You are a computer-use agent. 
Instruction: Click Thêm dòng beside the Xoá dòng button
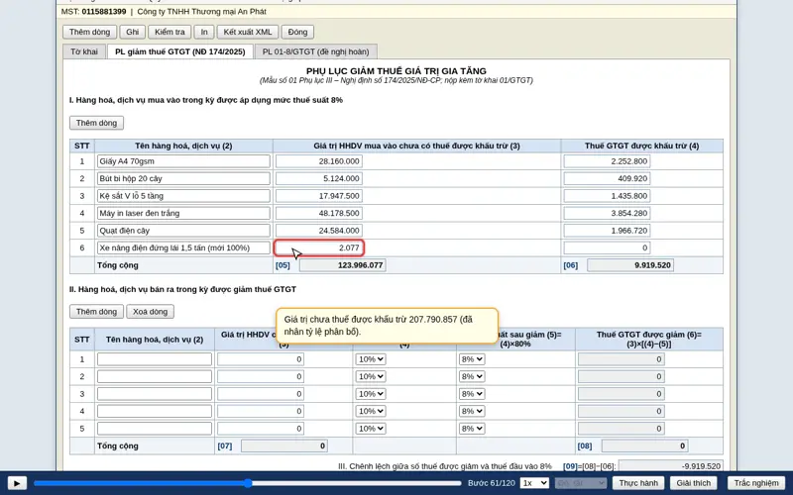[x=96, y=312]
